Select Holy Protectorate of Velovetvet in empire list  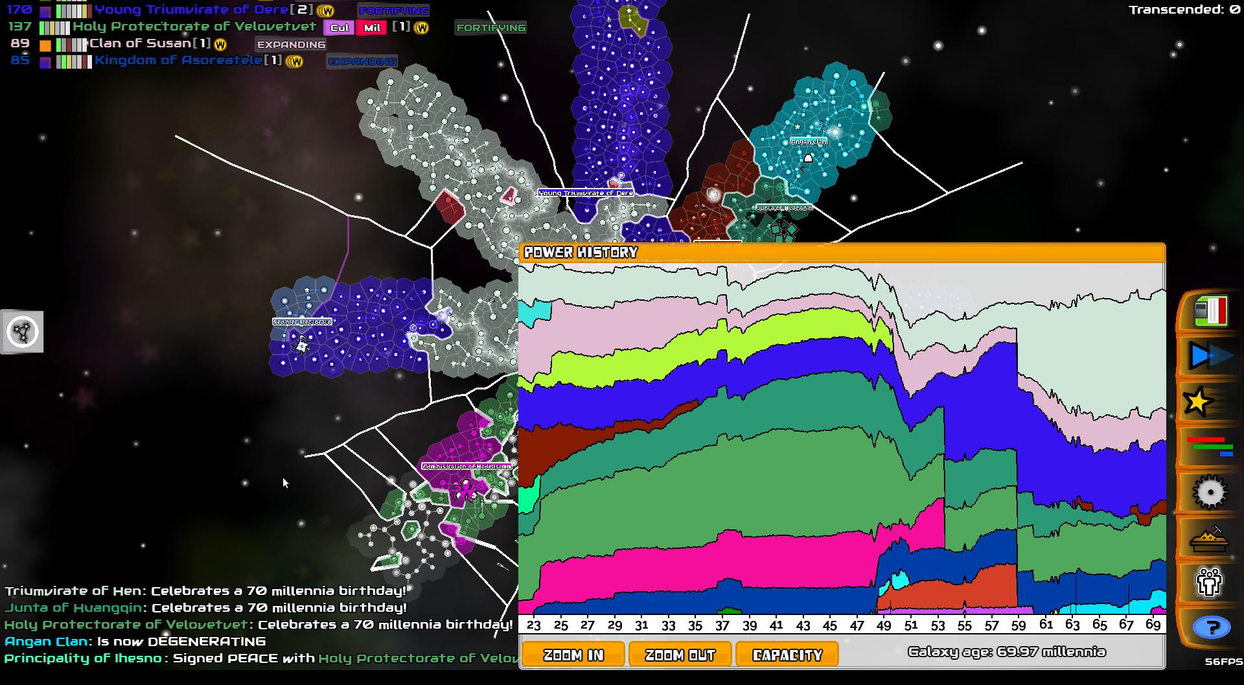(x=194, y=27)
